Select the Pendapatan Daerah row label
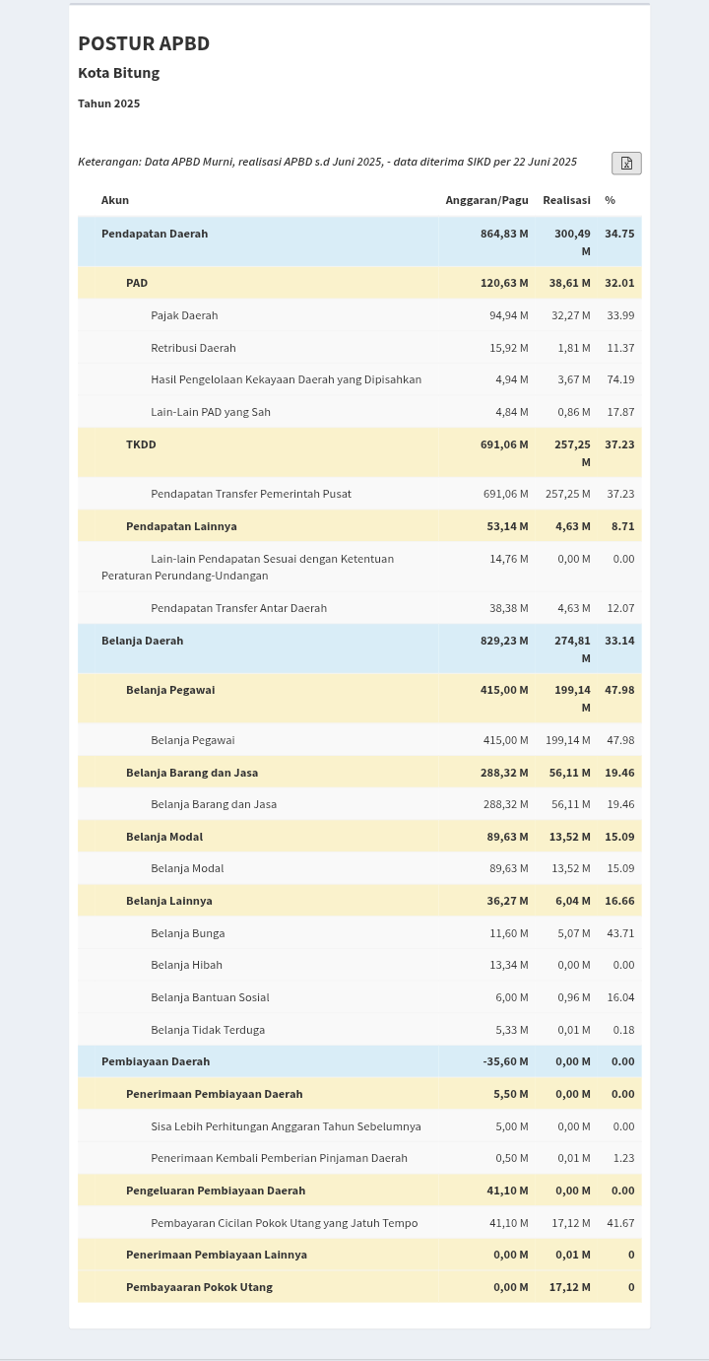 (155, 234)
